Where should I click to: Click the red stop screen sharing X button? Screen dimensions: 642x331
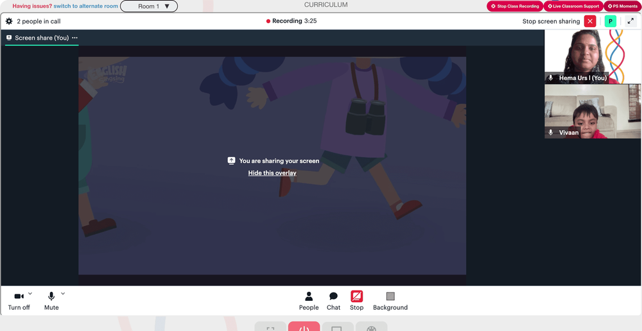(x=589, y=21)
